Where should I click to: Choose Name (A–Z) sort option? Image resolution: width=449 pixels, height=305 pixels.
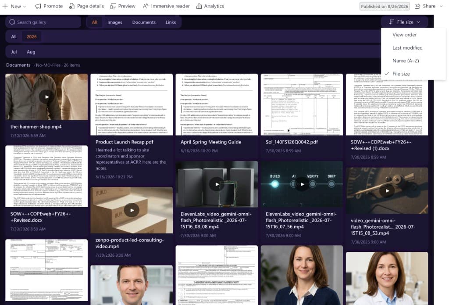[413, 61]
